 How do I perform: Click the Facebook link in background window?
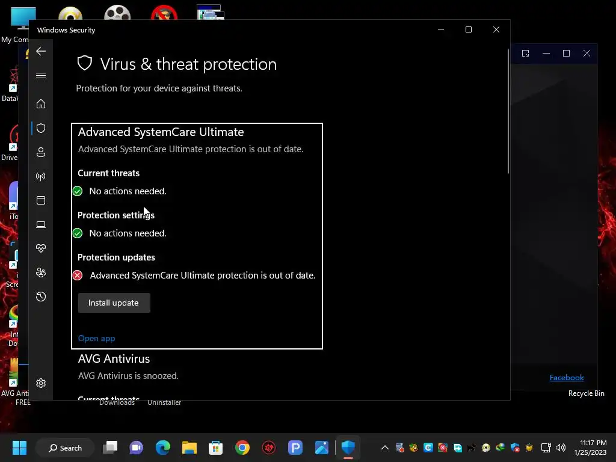(567, 378)
